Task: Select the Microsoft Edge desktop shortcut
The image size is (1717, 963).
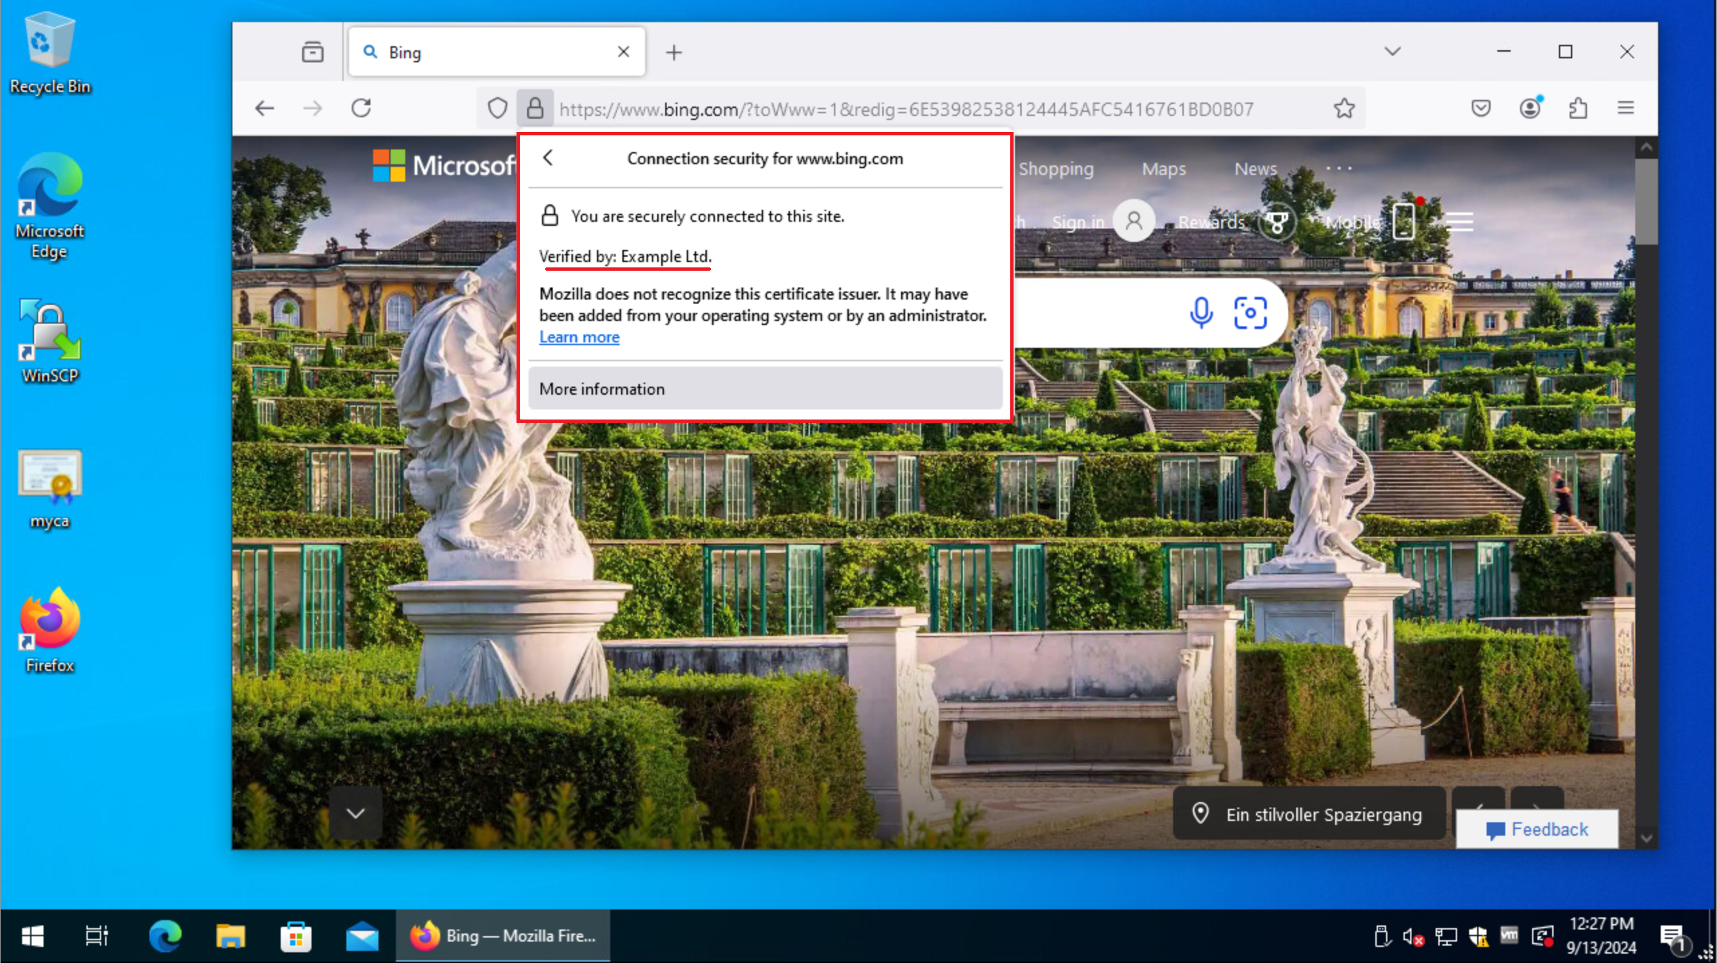Action: click(x=50, y=206)
